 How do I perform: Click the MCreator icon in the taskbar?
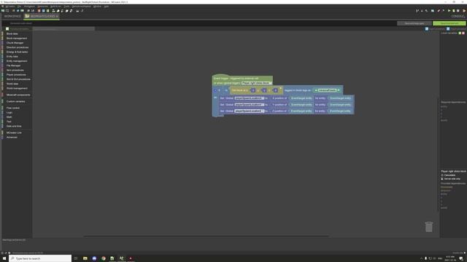[122, 258]
